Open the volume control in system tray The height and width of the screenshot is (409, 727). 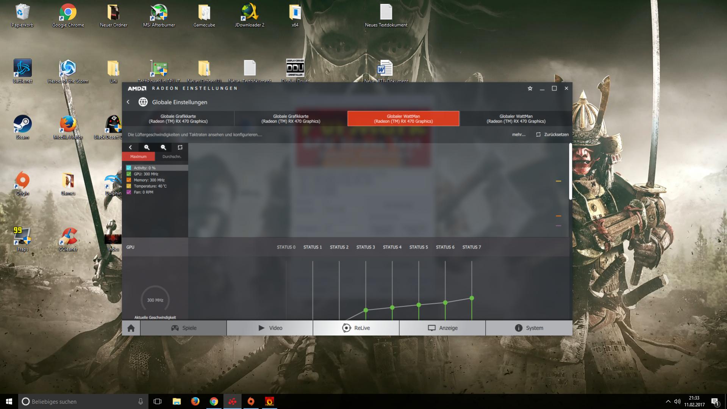(x=677, y=401)
